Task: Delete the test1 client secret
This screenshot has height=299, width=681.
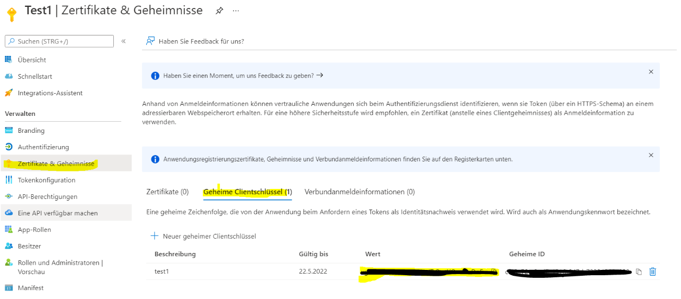Action: [652, 271]
